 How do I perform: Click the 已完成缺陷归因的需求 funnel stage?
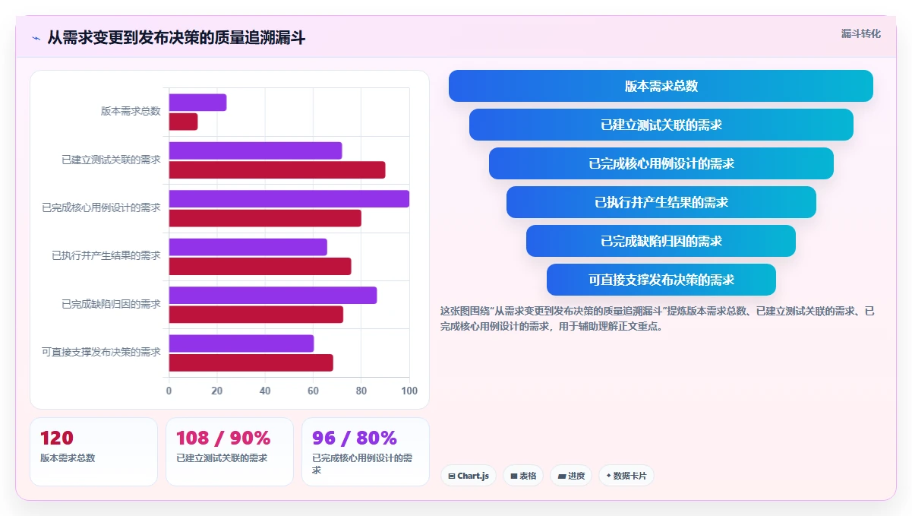pyautogui.click(x=661, y=241)
